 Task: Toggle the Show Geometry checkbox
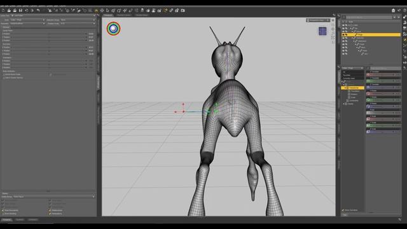[x=3, y=211]
